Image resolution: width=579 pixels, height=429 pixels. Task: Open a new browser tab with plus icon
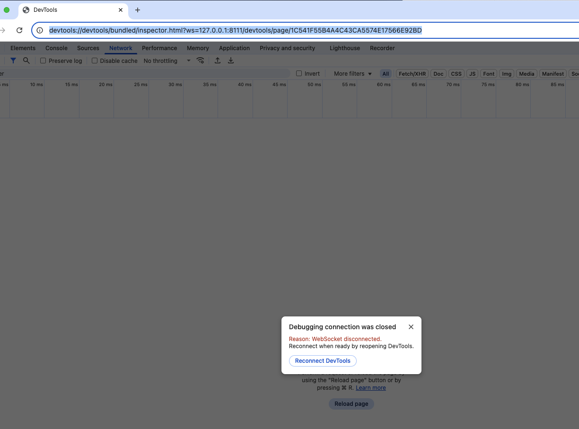pyautogui.click(x=138, y=10)
